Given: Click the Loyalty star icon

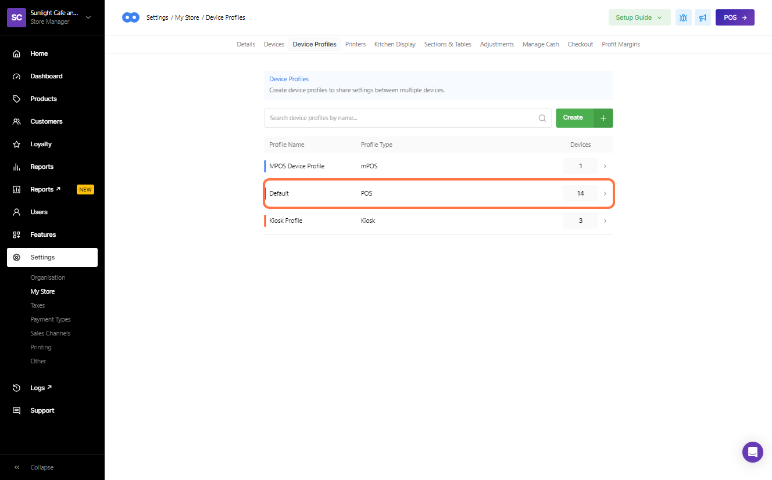Looking at the screenshot, I should [17, 144].
